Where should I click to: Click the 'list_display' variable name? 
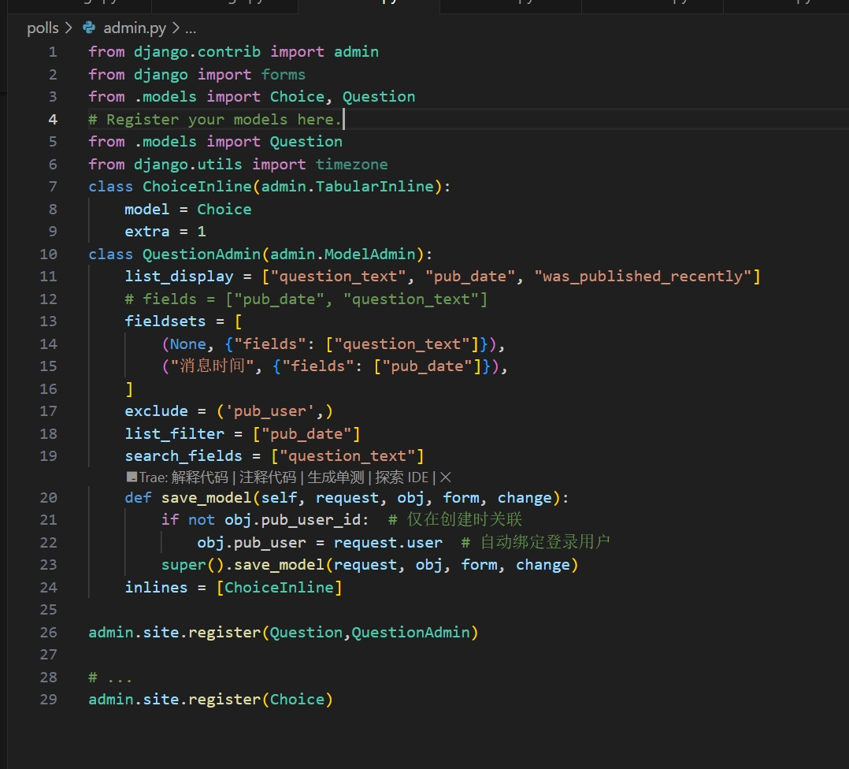click(179, 277)
